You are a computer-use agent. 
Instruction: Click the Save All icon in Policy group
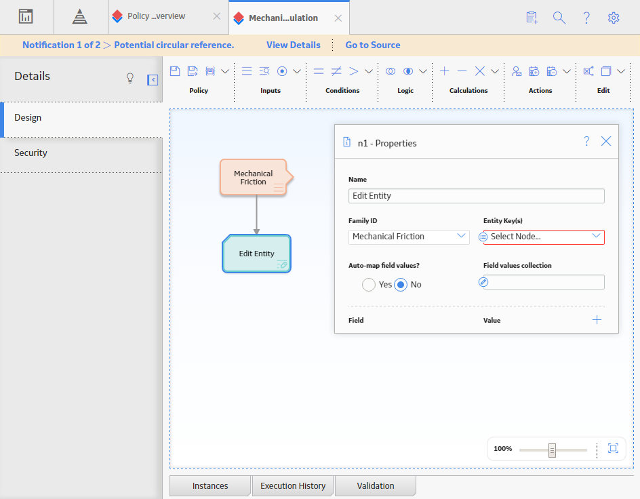[x=210, y=71]
